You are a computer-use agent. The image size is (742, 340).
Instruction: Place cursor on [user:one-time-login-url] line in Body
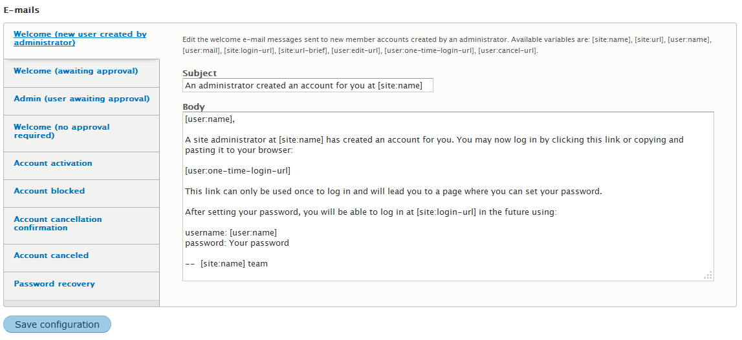(237, 171)
